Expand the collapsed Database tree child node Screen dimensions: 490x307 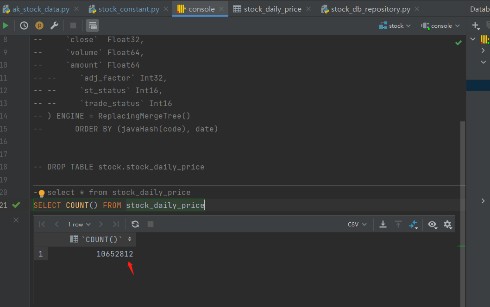(483, 50)
